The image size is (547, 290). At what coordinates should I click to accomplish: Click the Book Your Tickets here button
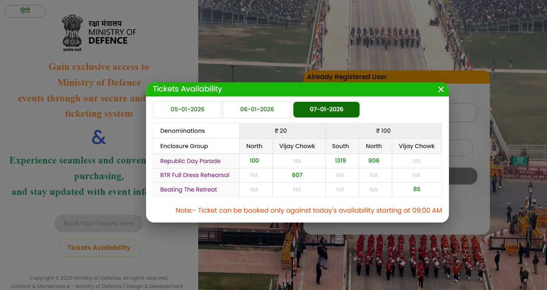(x=99, y=223)
